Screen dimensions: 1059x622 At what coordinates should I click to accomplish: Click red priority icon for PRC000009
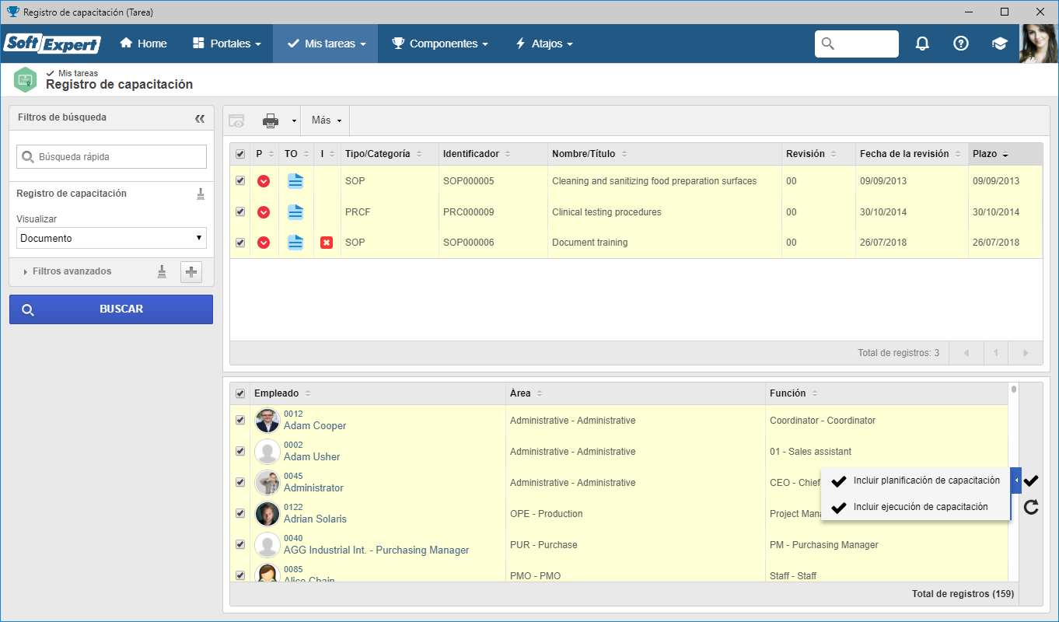(x=264, y=212)
